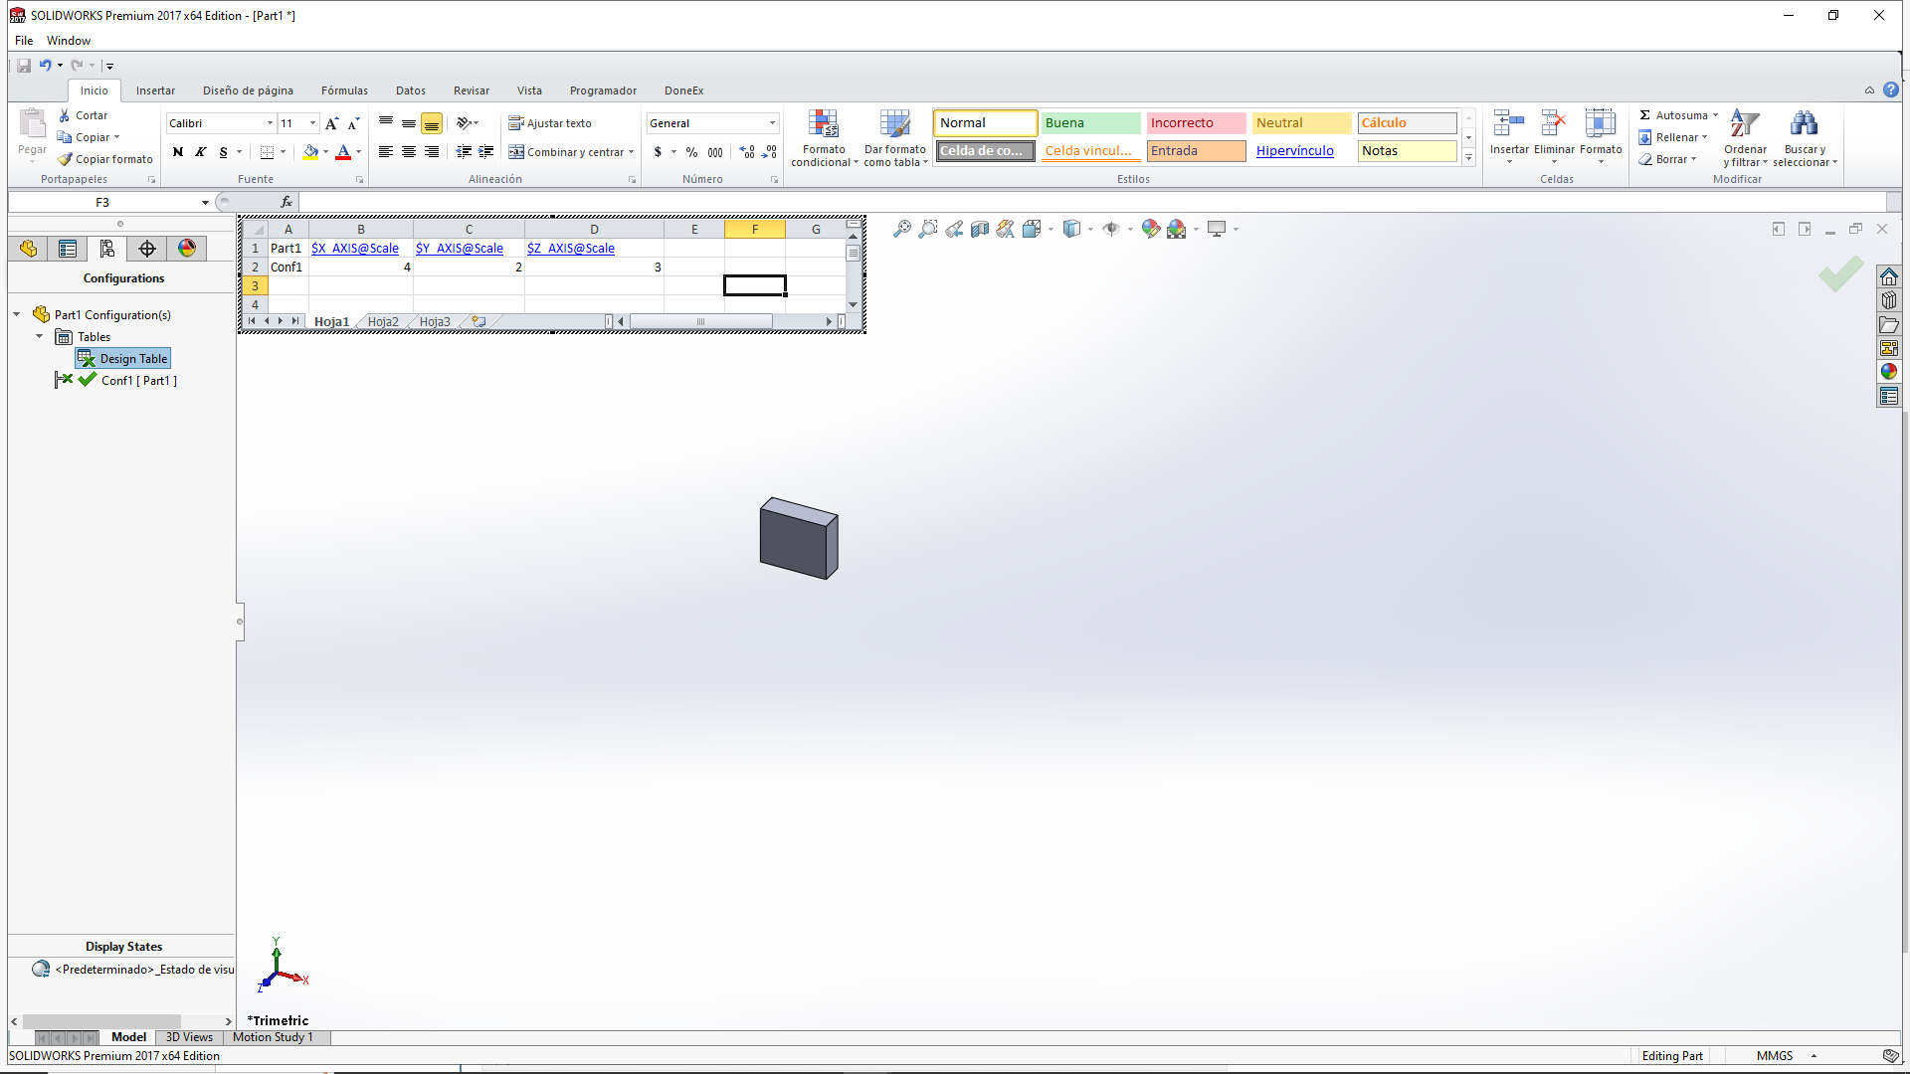The image size is (1910, 1074).
Task: Click the $X_AXIS@Scale header link
Action: tap(355, 249)
